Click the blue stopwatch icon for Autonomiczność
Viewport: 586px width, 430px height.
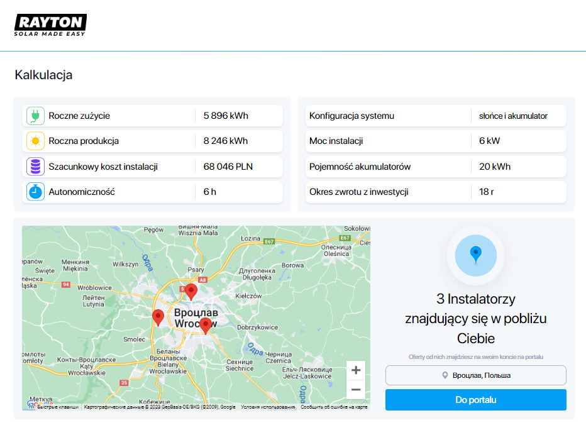coord(35,192)
